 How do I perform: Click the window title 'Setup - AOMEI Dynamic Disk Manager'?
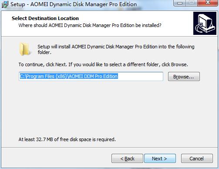click(x=74, y=4)
